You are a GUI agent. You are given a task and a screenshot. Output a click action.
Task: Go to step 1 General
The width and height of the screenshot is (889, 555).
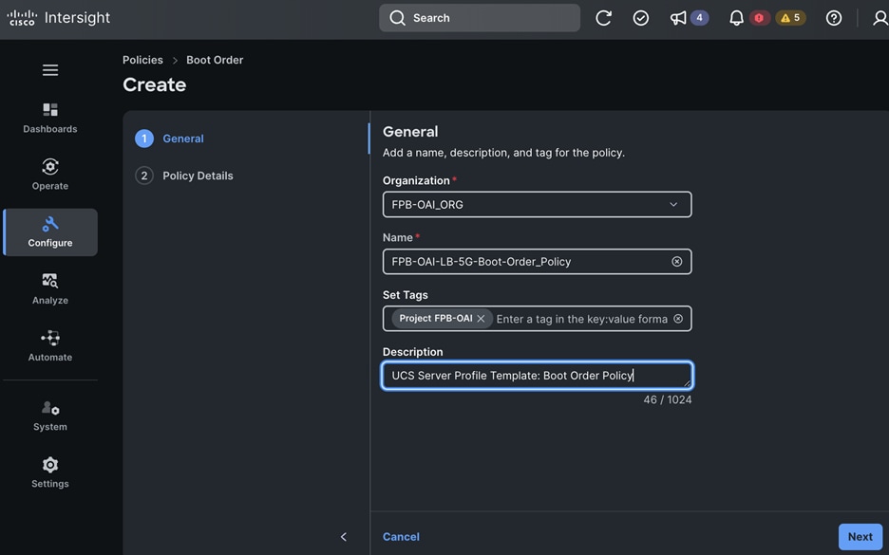pos(169,139)
